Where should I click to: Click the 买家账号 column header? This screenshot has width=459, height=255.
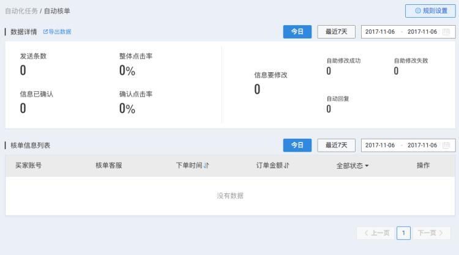tap(28, 166)
